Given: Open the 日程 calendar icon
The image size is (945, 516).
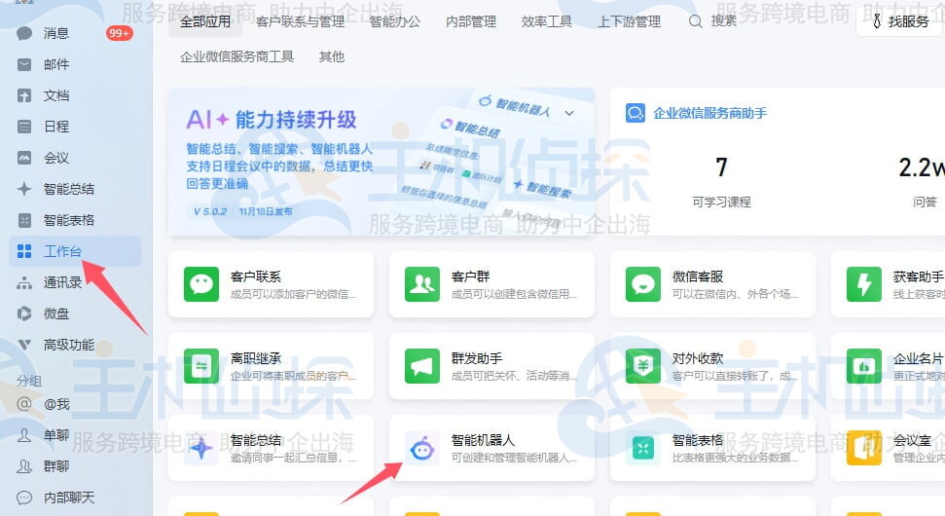Looking at the screenshot, I should point(24,127).
